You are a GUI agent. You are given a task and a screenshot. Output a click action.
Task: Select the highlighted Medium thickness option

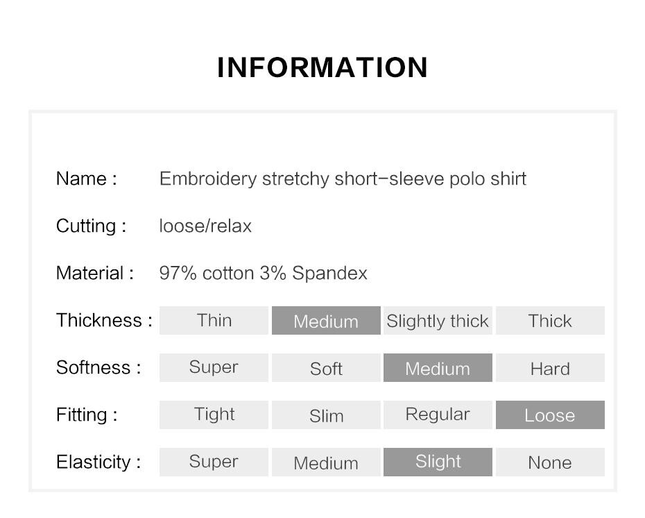326,320
